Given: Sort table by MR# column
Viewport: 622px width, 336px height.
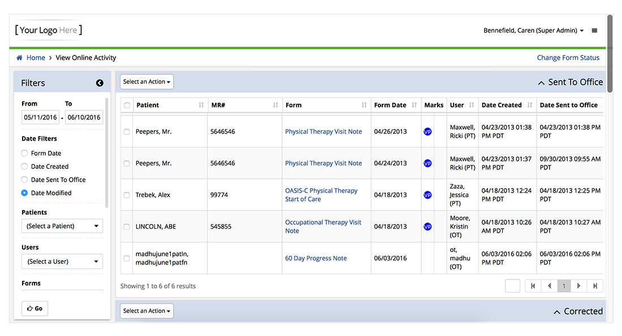Looking at the screenshot, I should [275, 105].
